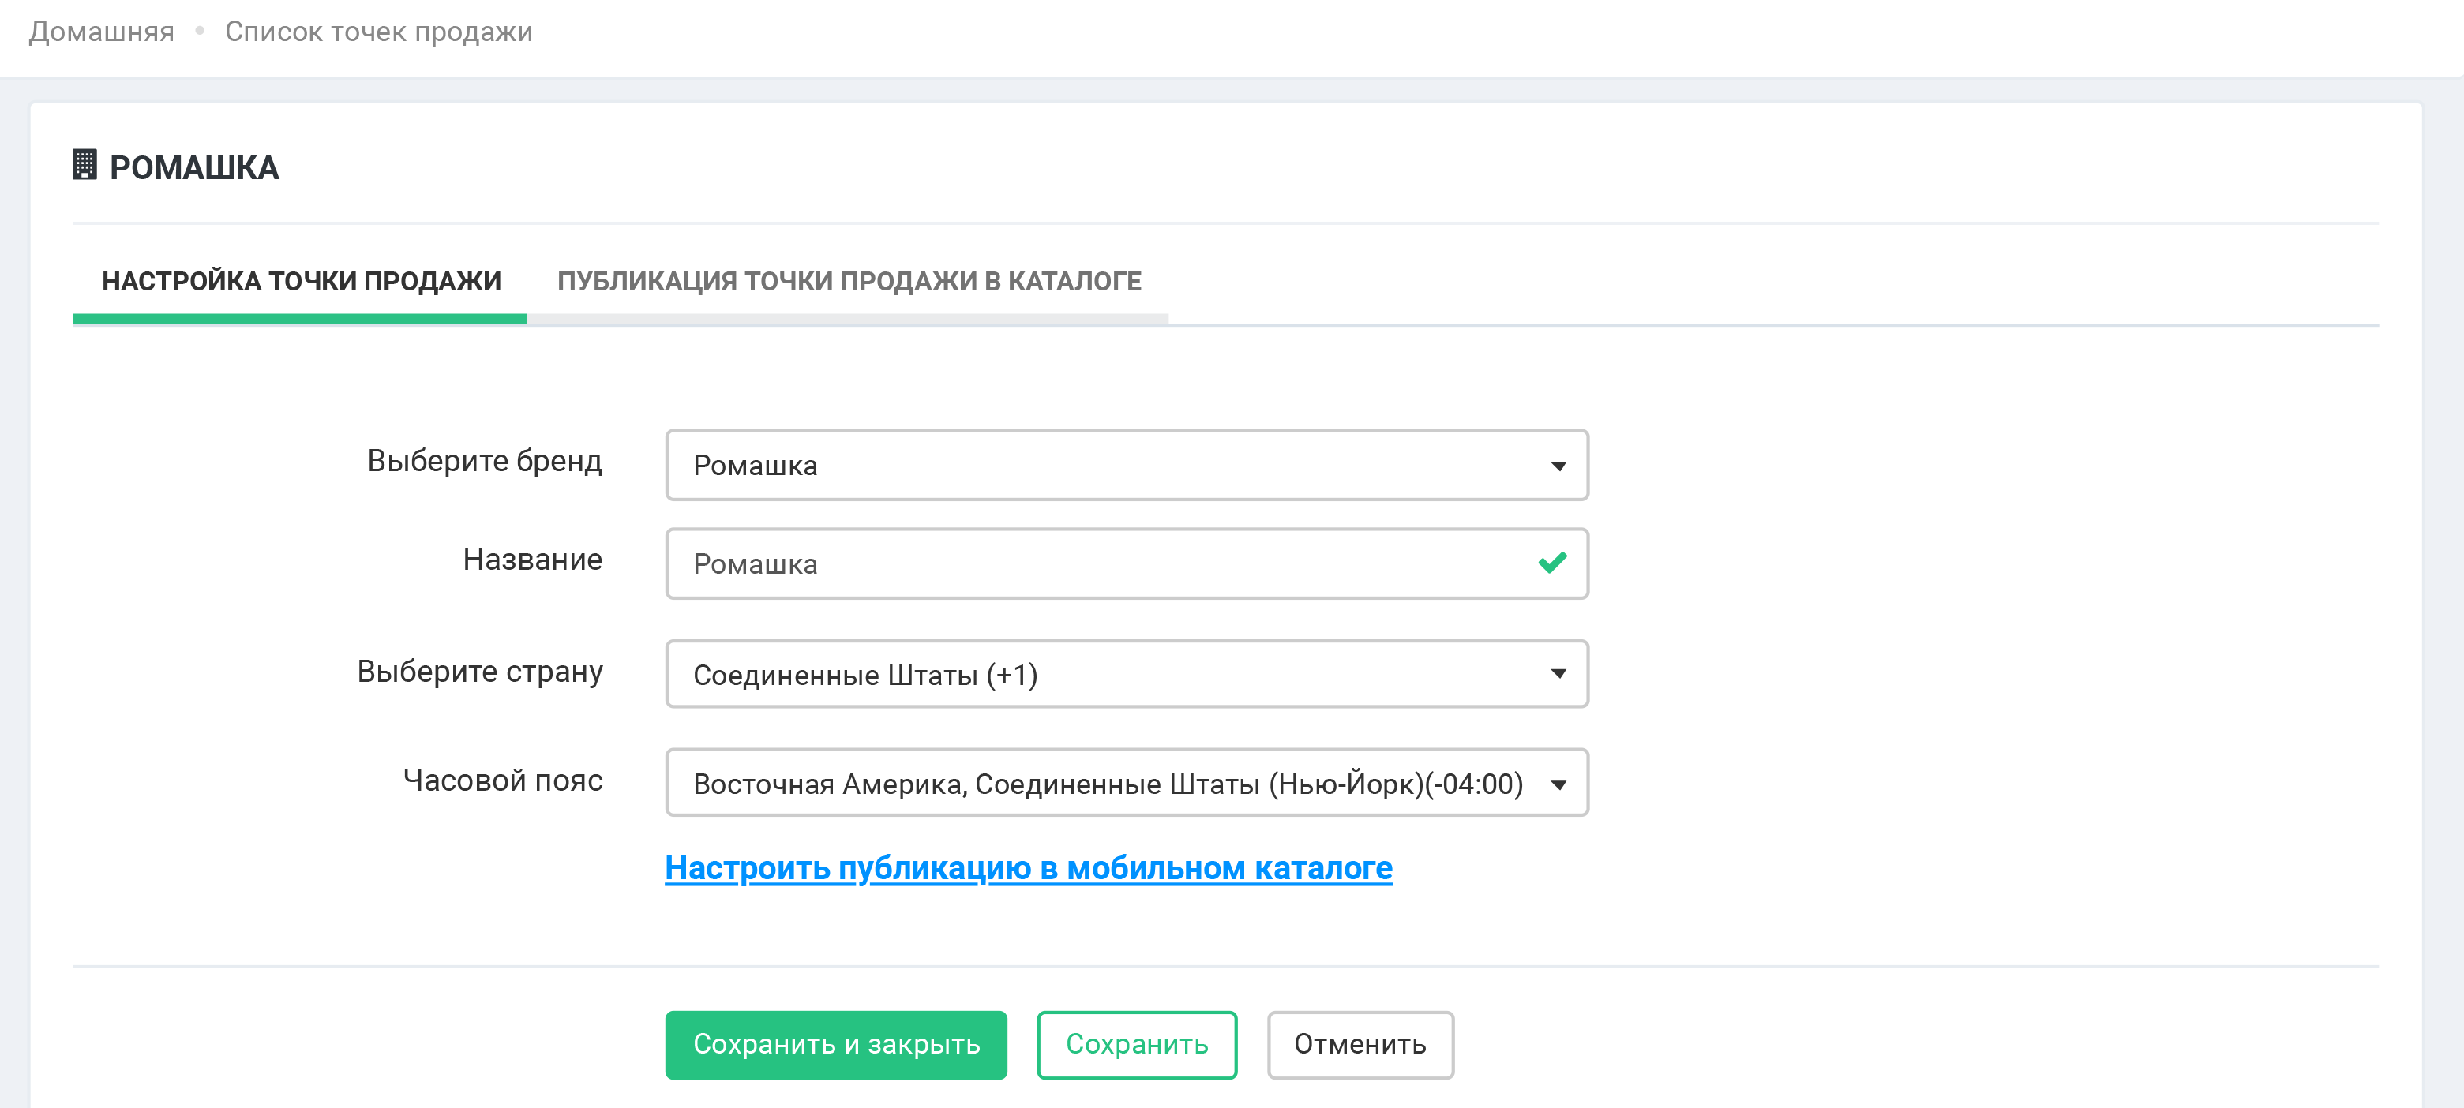Click the country dropdown arrow caret

1558,675
